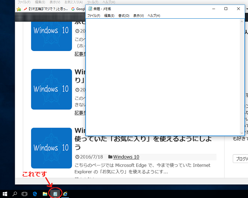Image resolution: width=248 pixels, height=198 pixels.
Task: Open the browser ファイル(F) menu
Action: [x=24, y=2]
